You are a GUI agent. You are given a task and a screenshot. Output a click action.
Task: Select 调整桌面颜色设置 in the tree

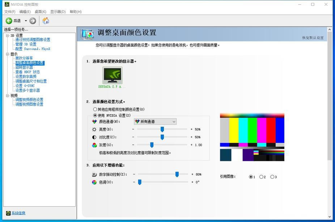point(30,63)
